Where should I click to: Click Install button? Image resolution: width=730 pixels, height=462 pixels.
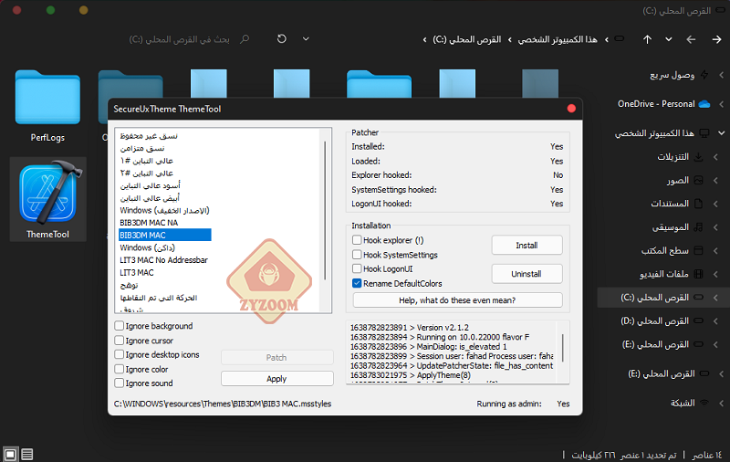pyautogui.click(x=527, y=245)
